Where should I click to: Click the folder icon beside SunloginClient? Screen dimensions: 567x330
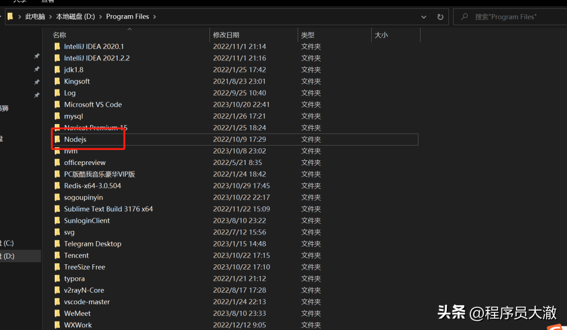pyautogui.click(x=57, y=220)
